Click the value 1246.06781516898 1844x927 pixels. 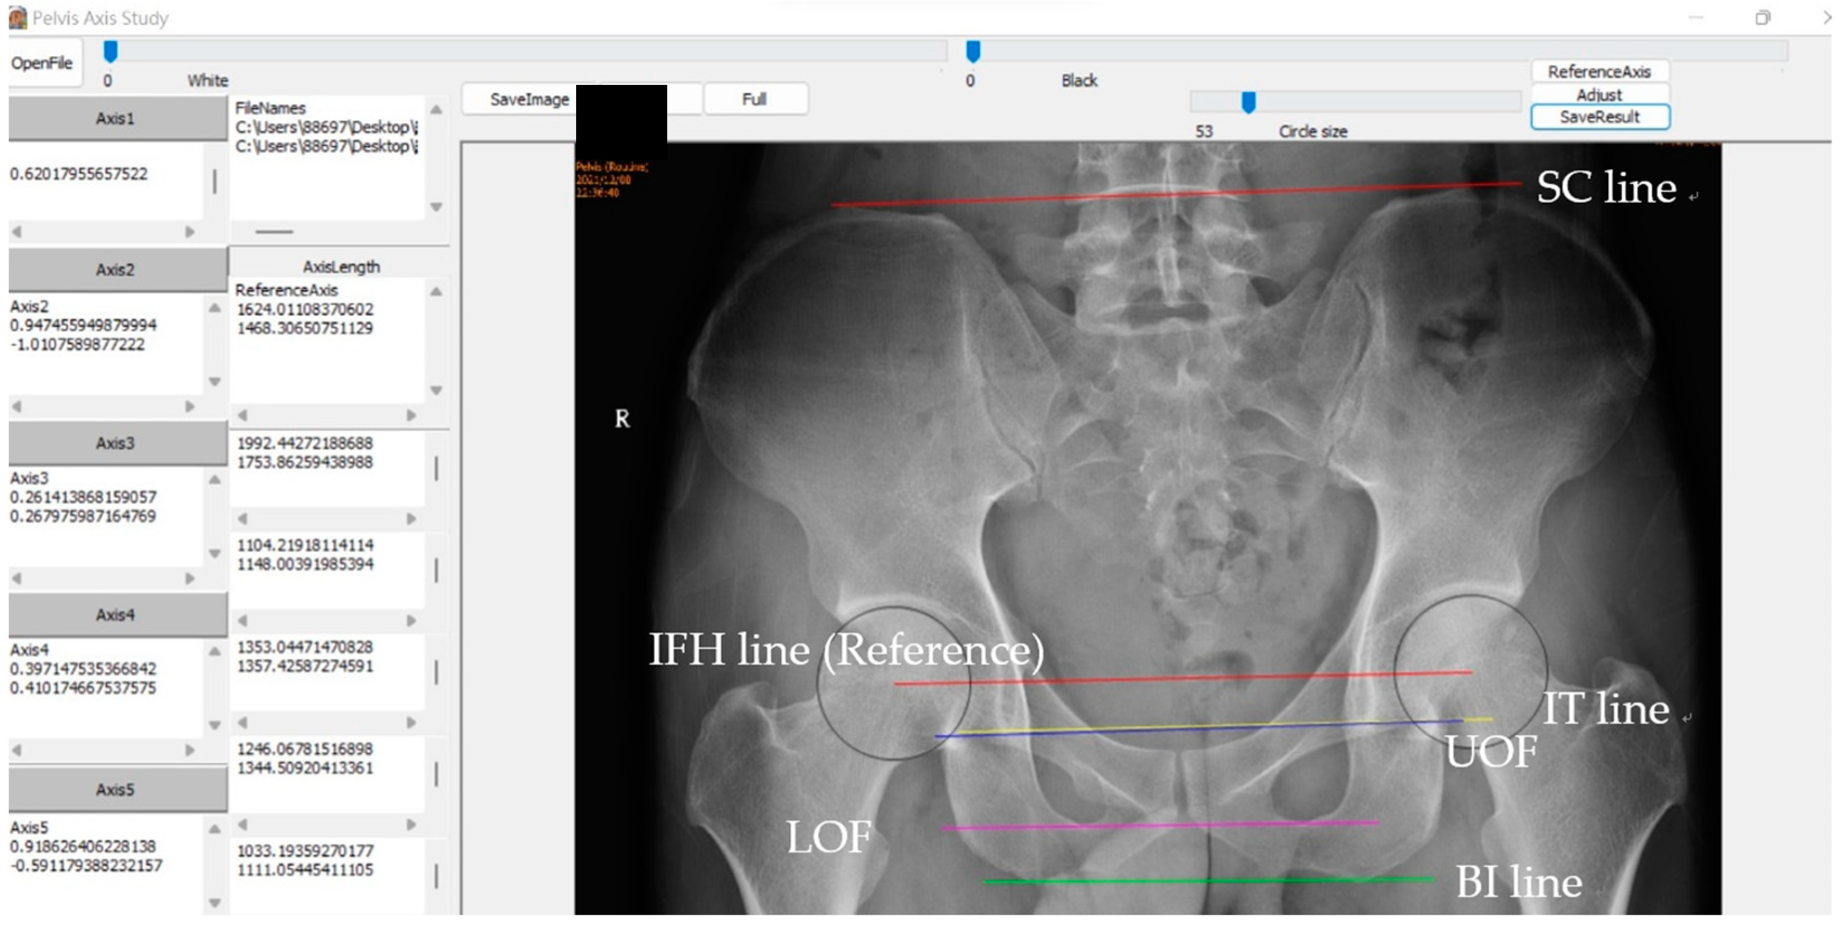pos(305,749)
